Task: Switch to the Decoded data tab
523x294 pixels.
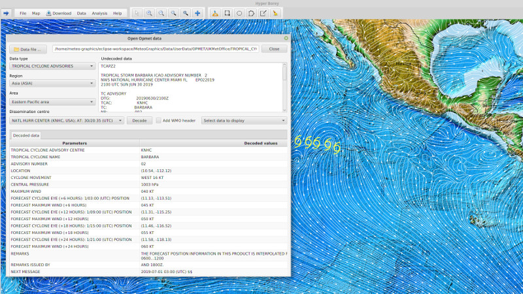Action: pyautogui.click(x=26, y=135)
